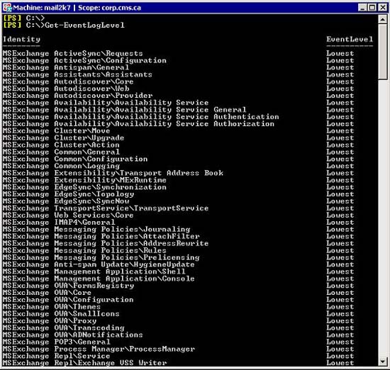Click the OWA\Transcoding row
This screenshot has width=390, height=370.
pos(178,327)
